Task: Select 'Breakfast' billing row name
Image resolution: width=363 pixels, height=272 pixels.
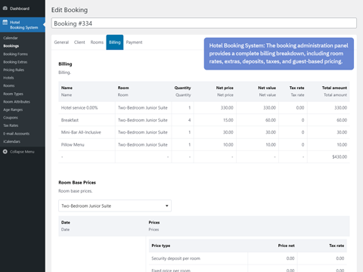Action: [x=70, y=120]
